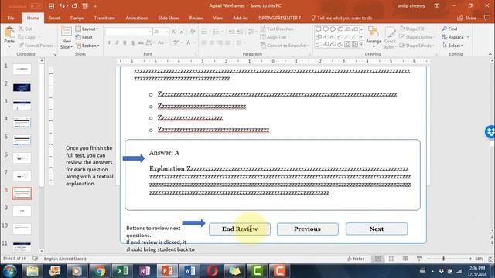Switch to Reading view
The image size is (495, 278).
click(x=405, y=259)
